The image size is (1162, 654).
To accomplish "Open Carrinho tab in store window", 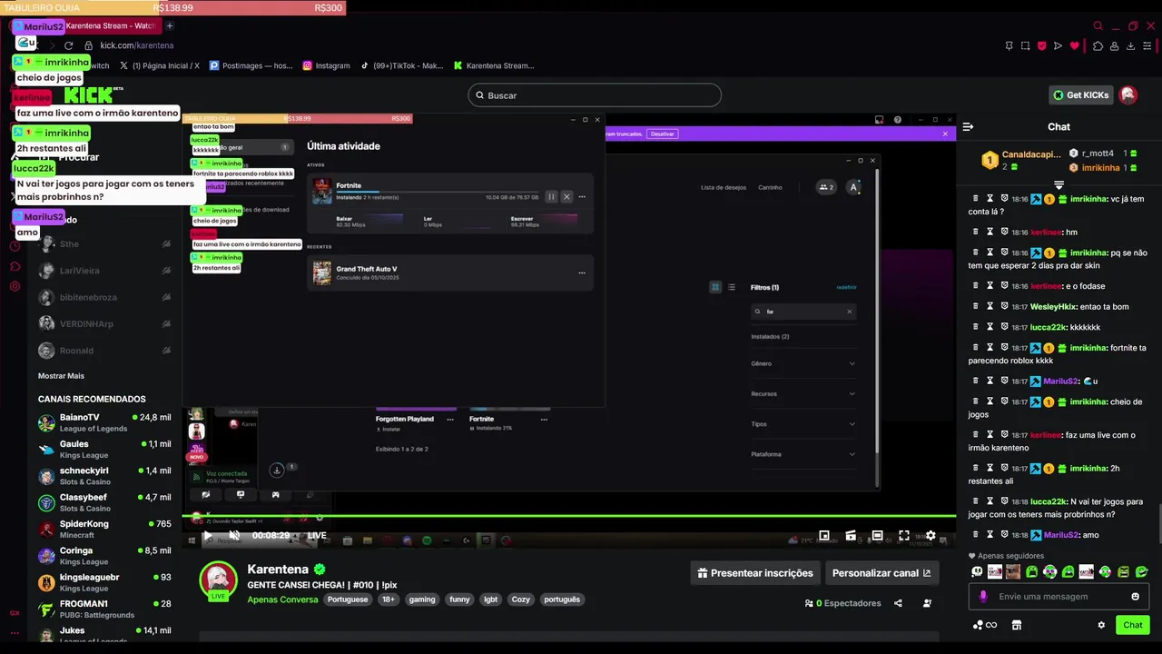I will coord(770,187).
